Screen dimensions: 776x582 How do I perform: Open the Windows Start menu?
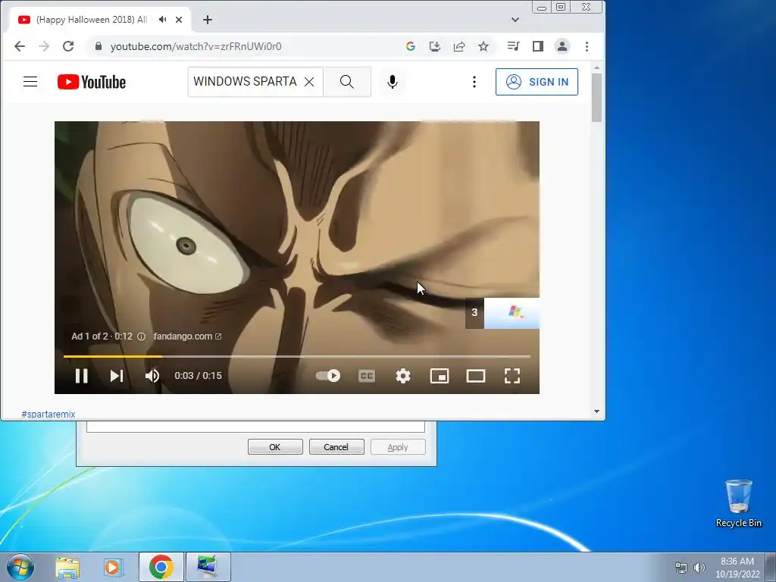pos(20,567)
